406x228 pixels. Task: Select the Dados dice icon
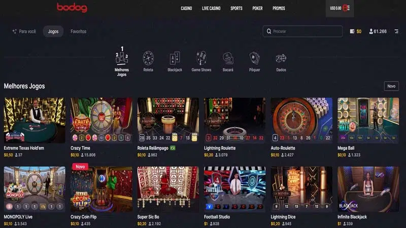coord(281,58)
